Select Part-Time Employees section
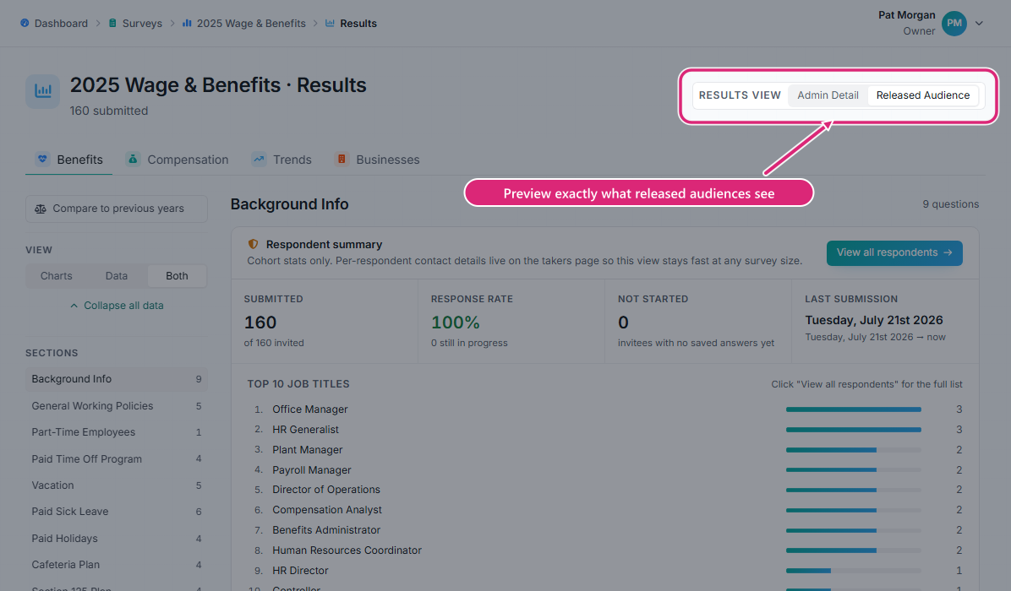The image size is (1011, 591). [117, 432]
